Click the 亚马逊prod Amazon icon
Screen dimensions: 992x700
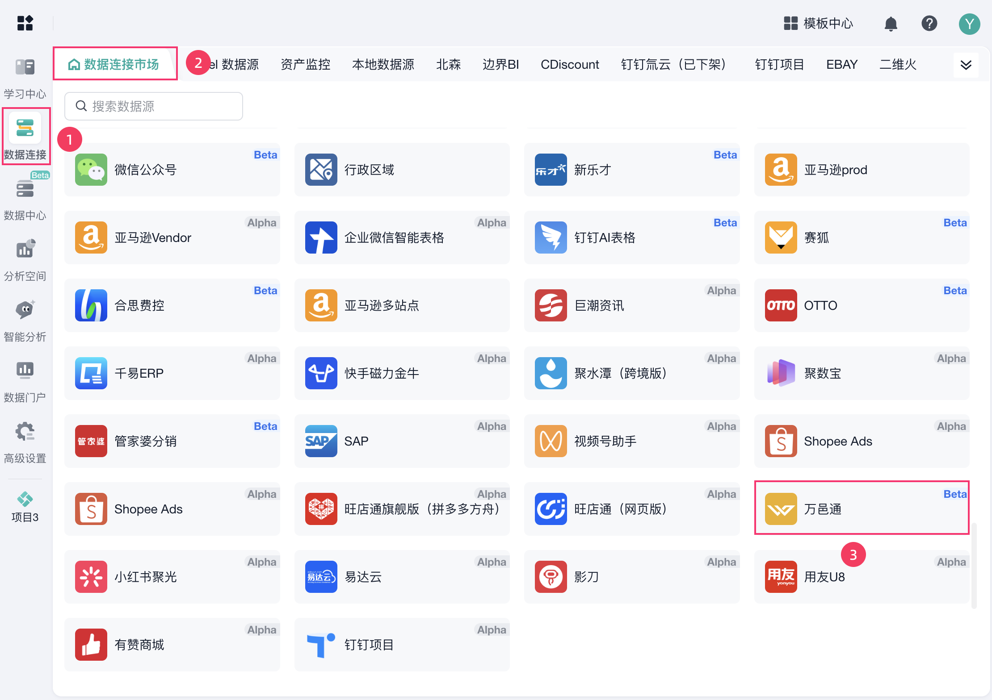coord(781,170)
